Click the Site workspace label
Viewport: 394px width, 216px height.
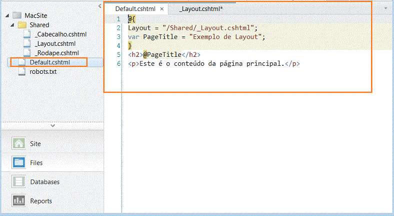[x=35, y=144]
